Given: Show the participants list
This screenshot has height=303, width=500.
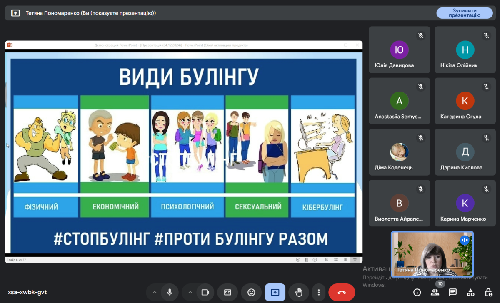Looking at the screenshot, I should pos(435,292).
